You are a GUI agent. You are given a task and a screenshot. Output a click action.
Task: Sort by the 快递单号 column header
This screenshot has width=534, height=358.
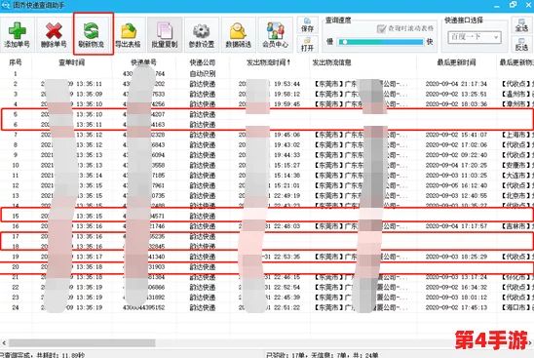coord(143,62)
